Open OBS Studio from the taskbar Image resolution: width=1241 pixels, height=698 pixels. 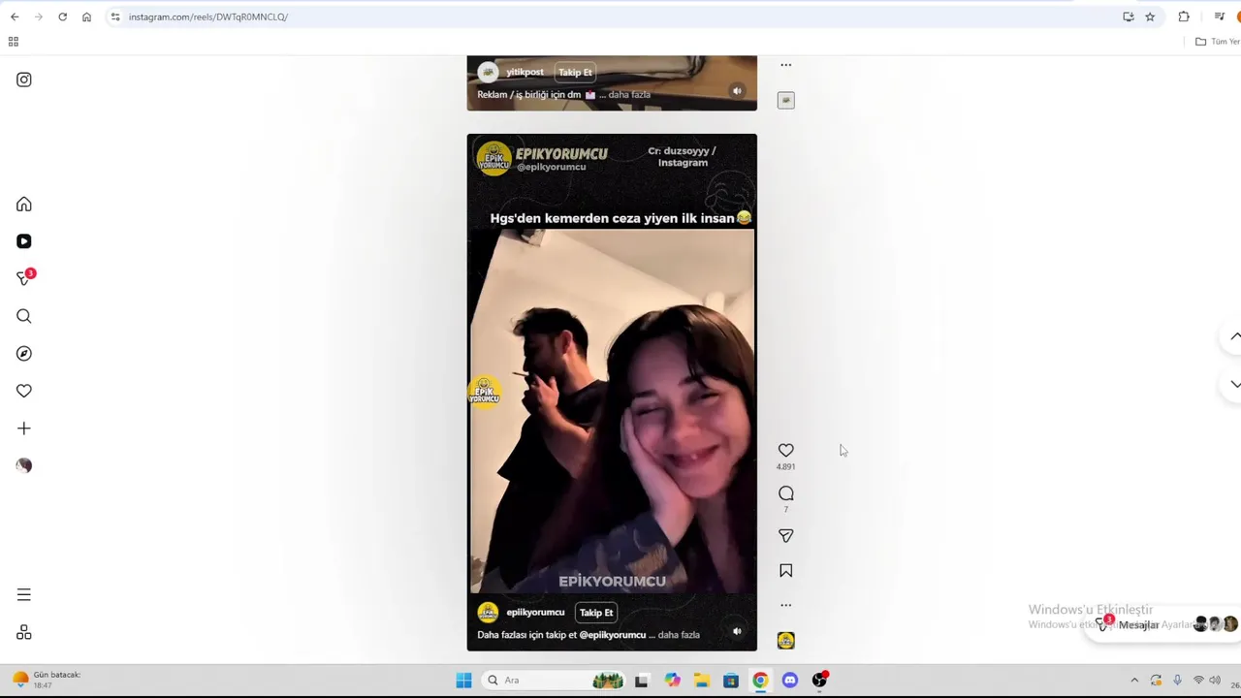(820, 681)
